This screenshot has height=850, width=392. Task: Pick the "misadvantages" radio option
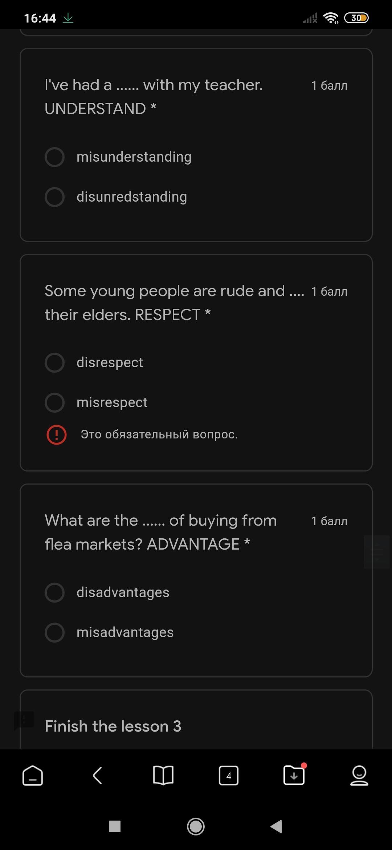point(55,632)
